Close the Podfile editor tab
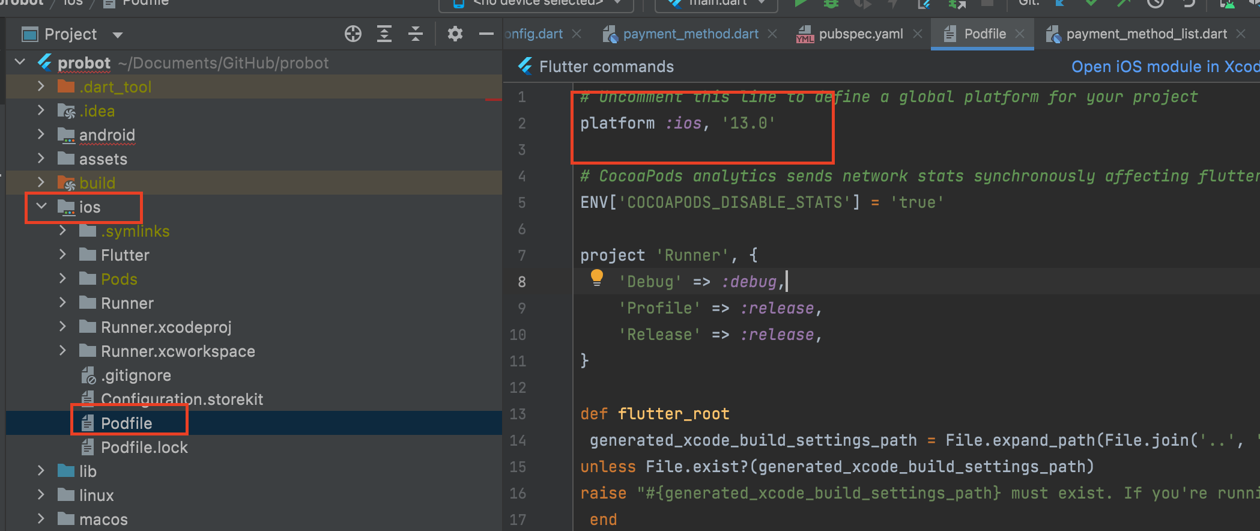 tap(1020, 34)
